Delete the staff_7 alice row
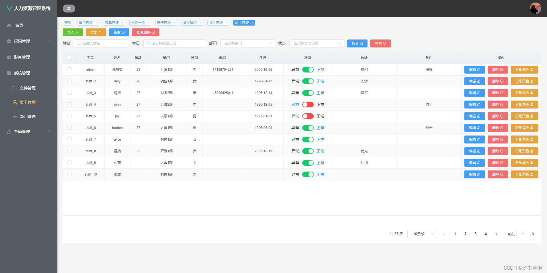The width and height of the screenshot is (547, 273). tap(498, 139)
